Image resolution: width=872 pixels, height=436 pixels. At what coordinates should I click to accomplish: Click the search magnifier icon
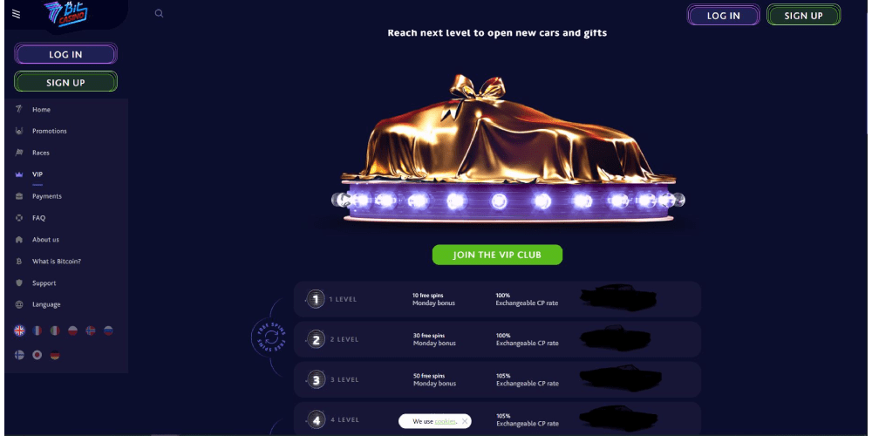click(x=159, y=14)
